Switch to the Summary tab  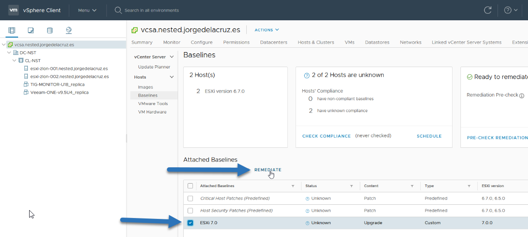[x=142, y=42]
